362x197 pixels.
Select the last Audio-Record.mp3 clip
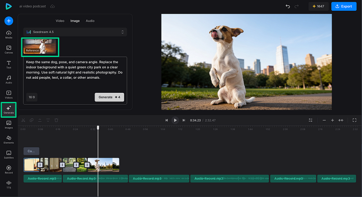[x=337, y=178]
